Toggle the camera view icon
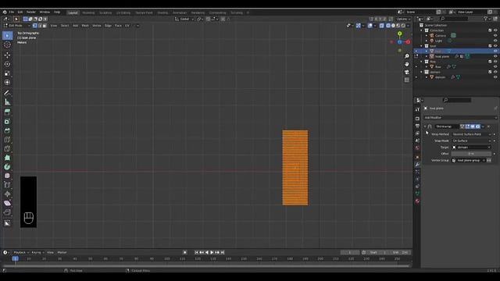 [x=406, y=73]
